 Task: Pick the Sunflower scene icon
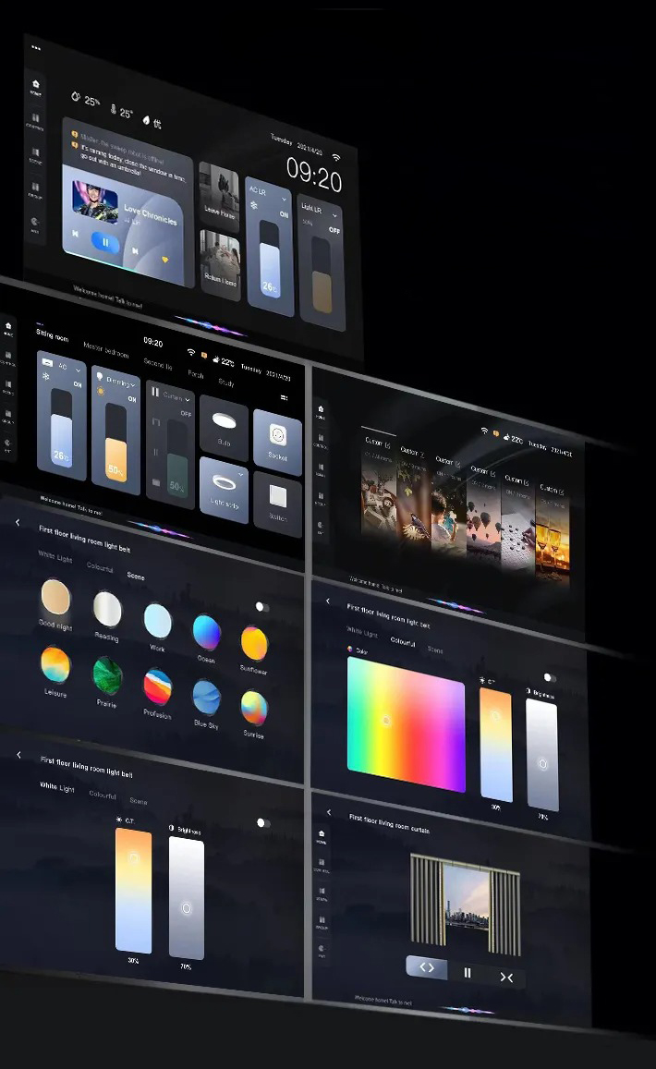[x=254, y=644]
